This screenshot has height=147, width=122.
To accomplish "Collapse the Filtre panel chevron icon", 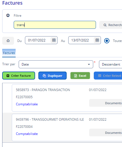I will pyautogui.click(x=8, y=15).
